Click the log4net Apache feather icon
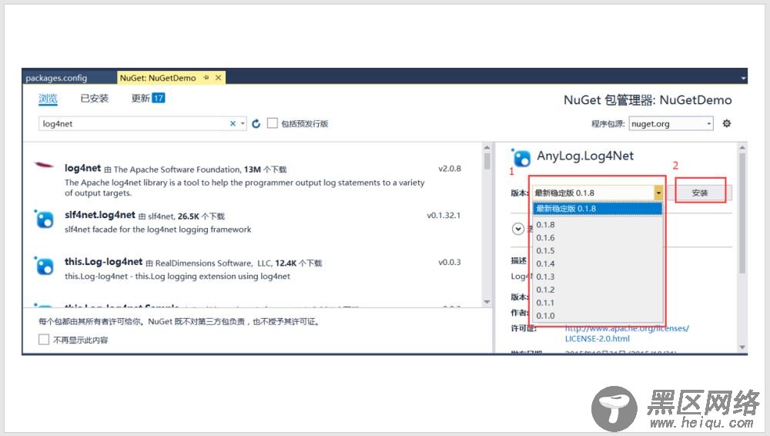This screenshot has height=436, width=770. point(44,165)
